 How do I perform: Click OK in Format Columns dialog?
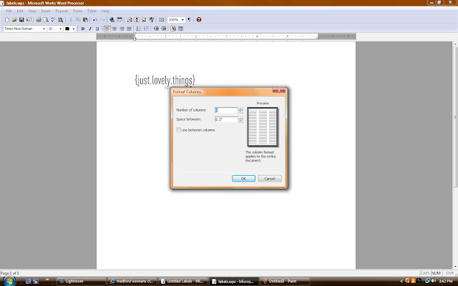243,178
